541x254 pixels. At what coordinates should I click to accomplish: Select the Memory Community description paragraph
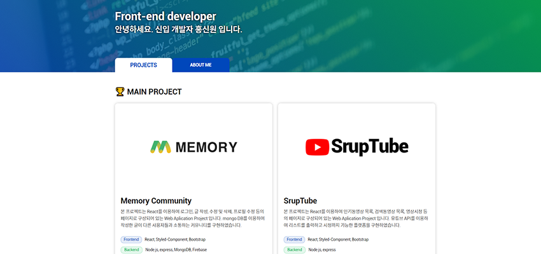point(193,218)
